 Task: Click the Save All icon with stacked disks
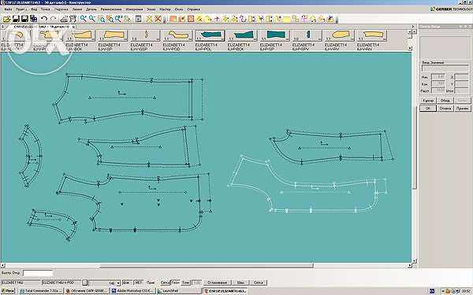(x=33, y=19)
